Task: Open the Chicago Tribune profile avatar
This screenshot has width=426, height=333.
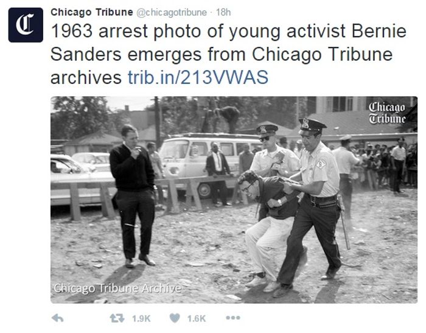Action: pos(26,25)
